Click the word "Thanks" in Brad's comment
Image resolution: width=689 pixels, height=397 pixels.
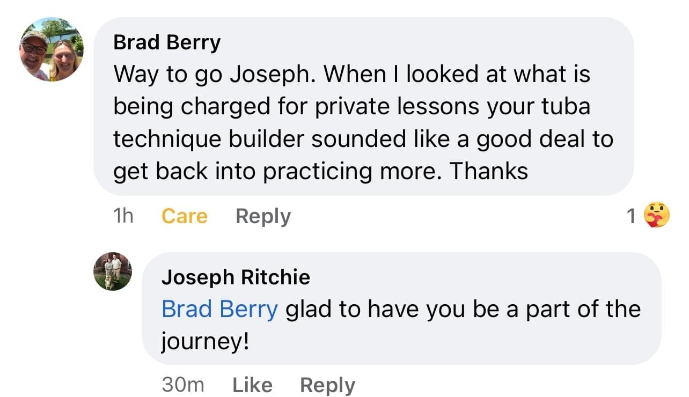[488, 171]
